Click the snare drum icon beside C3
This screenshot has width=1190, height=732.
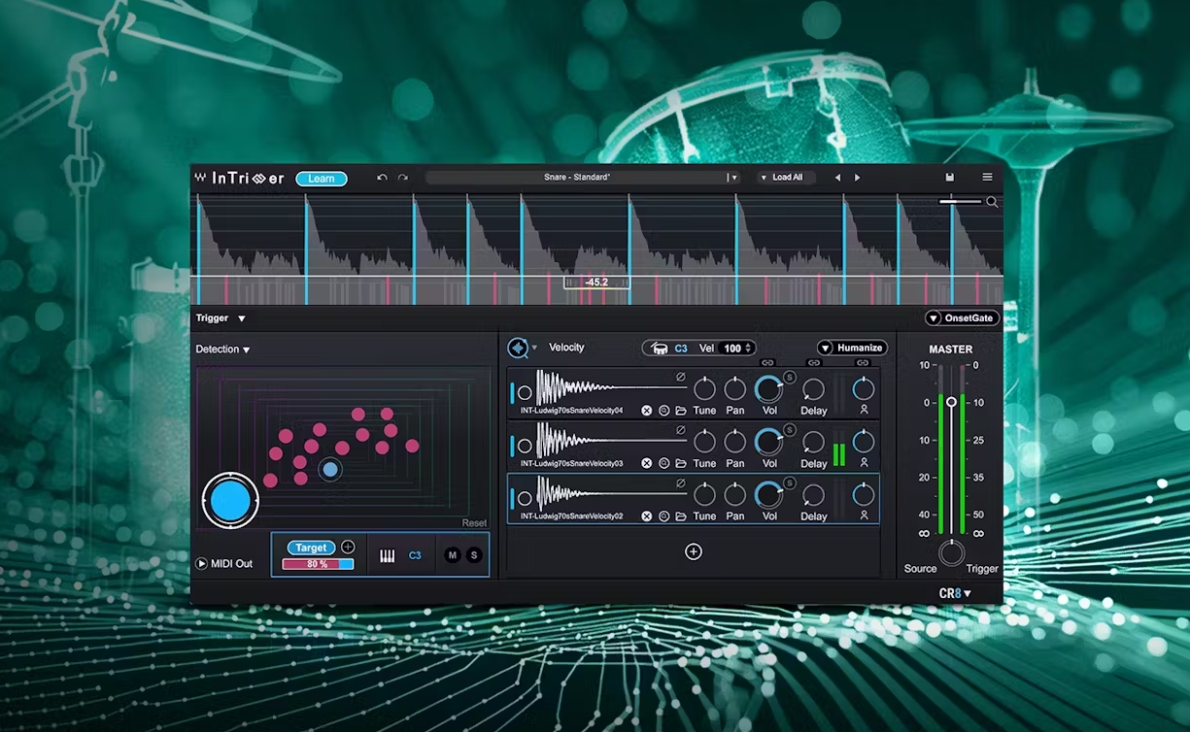point(661,348)
